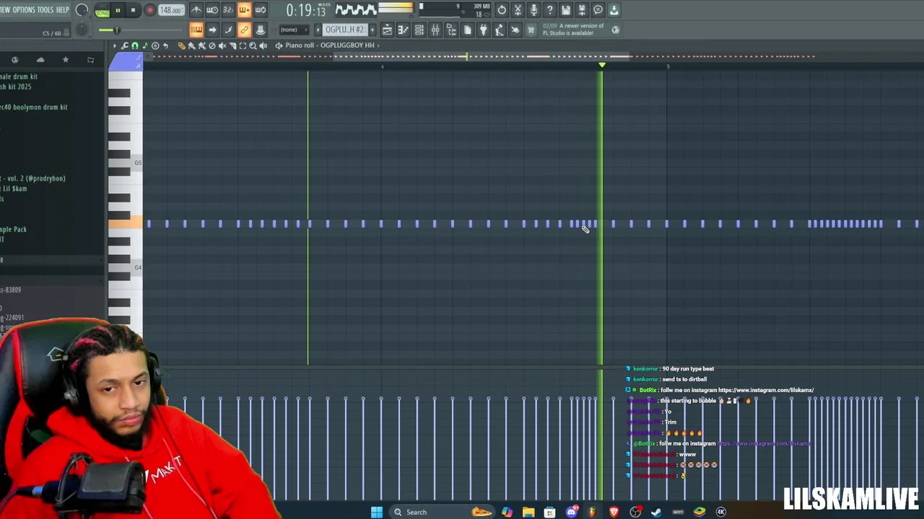The height and width of the screenshot is (519, 924).
Task: Open Discord from the taskbar
Action: tap(571, 512)
